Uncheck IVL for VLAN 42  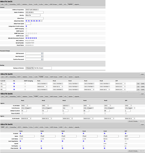click(x=14, y=83)
